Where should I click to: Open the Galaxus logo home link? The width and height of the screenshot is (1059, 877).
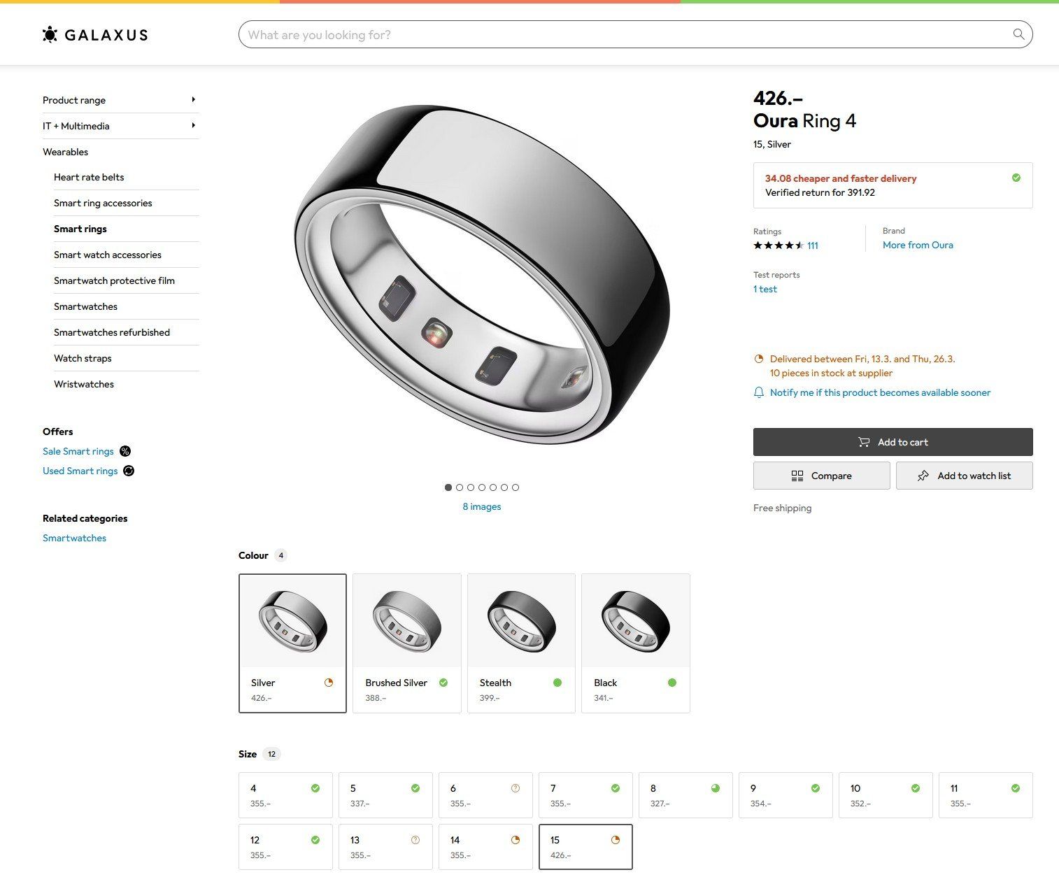(95, 34)
